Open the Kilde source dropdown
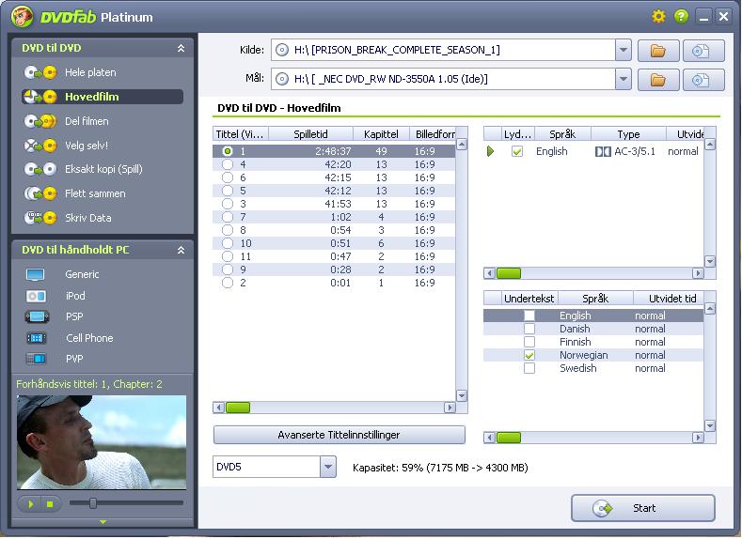Image resolution: width=742 pixels, height=539 pixels. [624, 50]
